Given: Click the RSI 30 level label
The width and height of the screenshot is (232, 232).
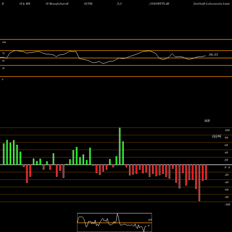Looking at the screenshot, I should [x=3, y=68].
